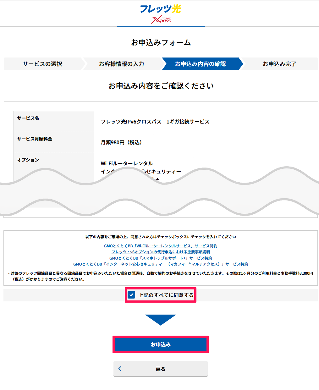The image size is (319, 390).
Task: Click the 月額980円（税込） value
Action: 122,142
